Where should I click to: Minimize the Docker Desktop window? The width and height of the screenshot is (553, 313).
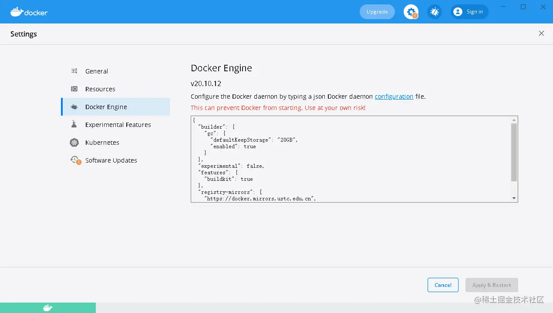coord(503,7)
